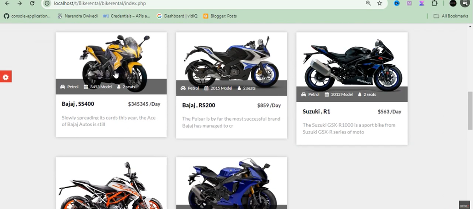The width and height of the screenshot is (473, 209).
Task: Select the calendar icon beside 2015 Model
Action: [206, 88]
